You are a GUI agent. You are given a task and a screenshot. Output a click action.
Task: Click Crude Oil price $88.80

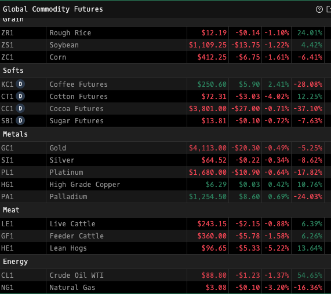pyautogui.click(x=214, y=275)
